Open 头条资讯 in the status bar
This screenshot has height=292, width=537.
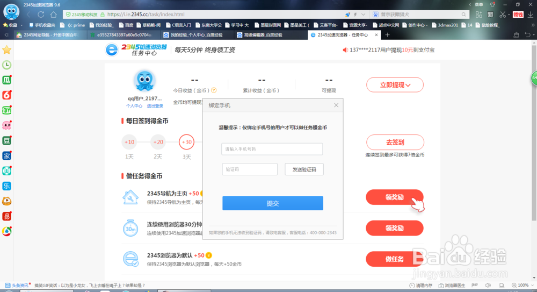click(17, 285)
